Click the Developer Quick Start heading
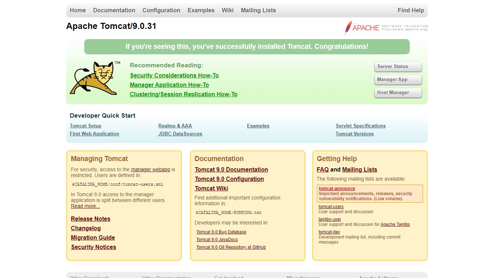494x278 pixels. pos(103,115)
